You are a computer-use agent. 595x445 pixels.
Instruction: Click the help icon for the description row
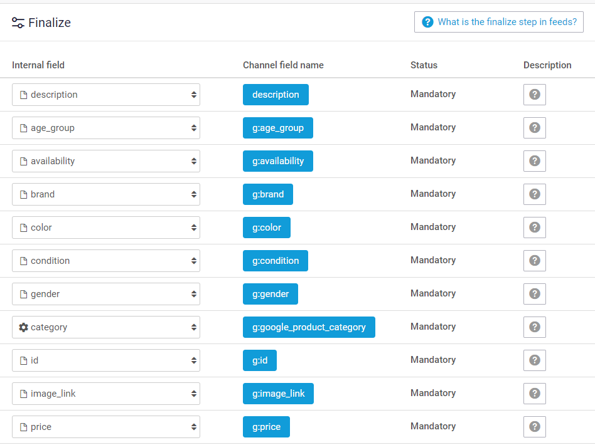point(534,95)
